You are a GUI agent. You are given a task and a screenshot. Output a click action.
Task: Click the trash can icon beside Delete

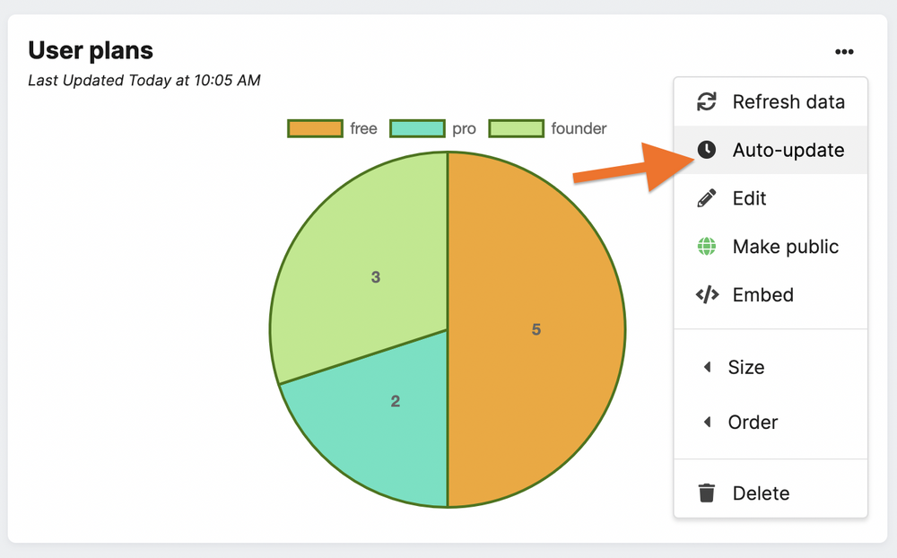point(707,493)
